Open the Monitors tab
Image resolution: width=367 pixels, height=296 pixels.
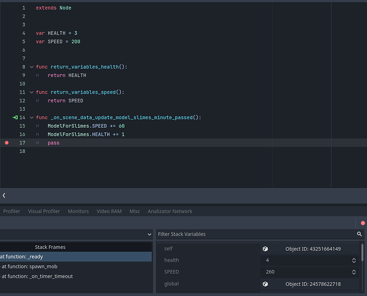[78, 211]
